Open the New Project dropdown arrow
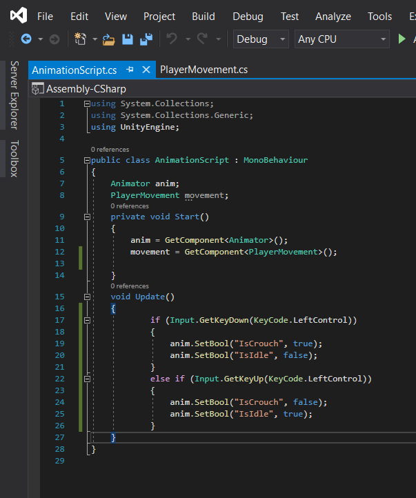Image resolution: width=416 pixels, height=498 pixels. pos(95,39)
